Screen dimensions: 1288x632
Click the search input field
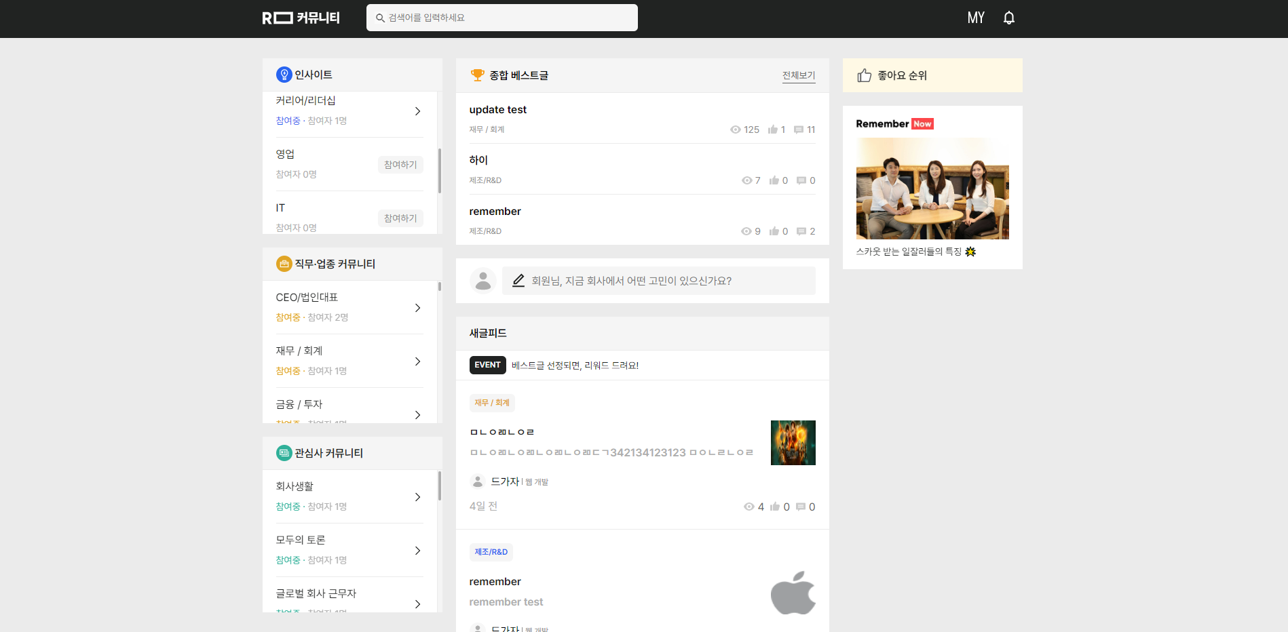click(x=502, y=18)
